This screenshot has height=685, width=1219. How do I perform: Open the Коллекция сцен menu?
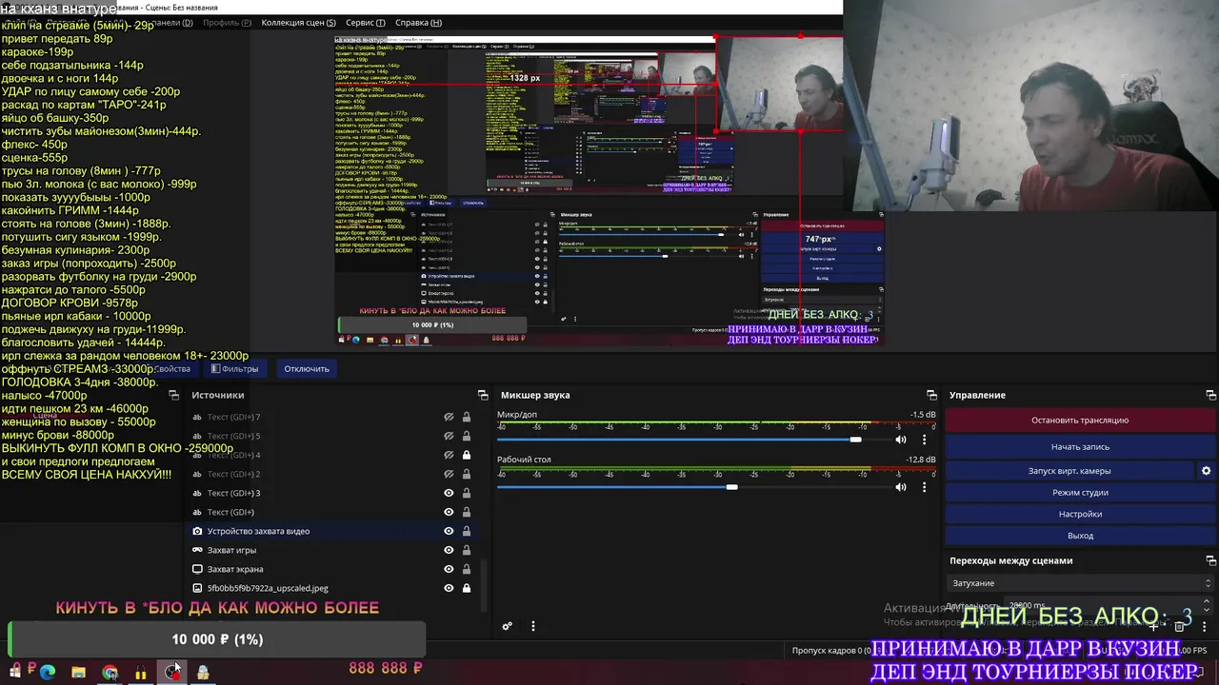[x=298, y=22]
